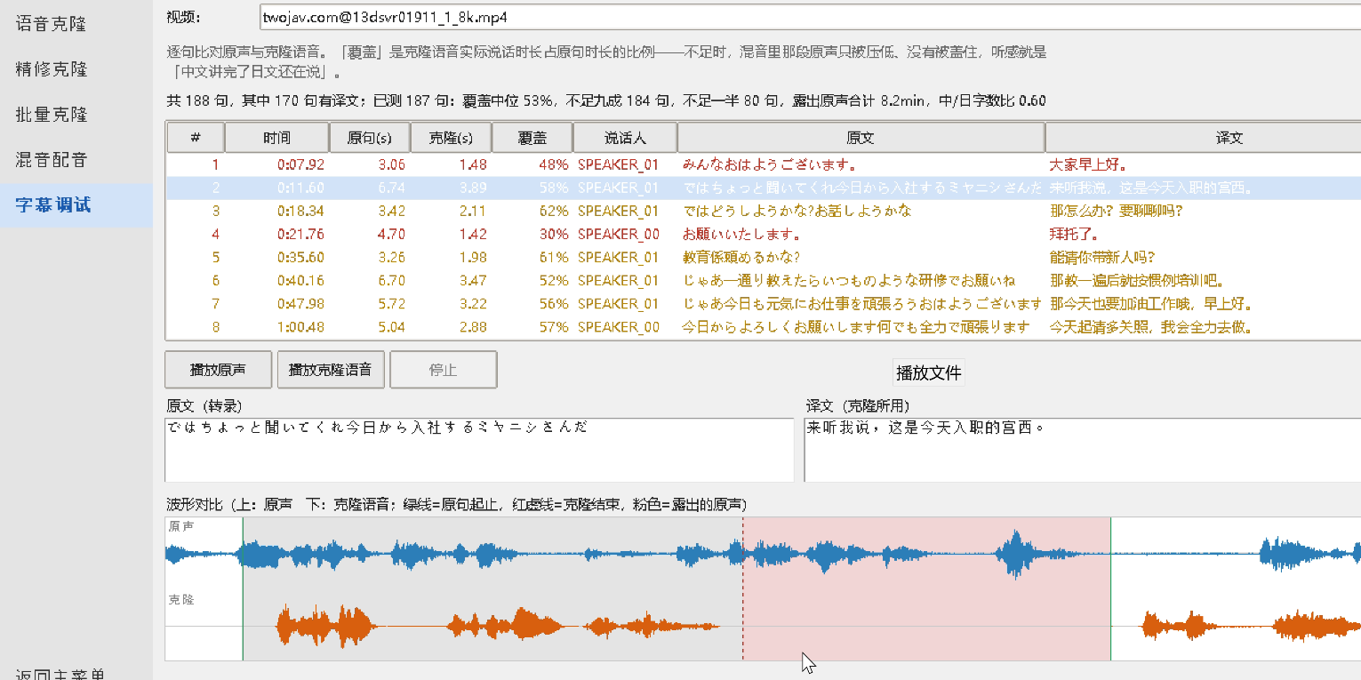Viewport: 1361px width, 680px height.
Task: Click the 61% coverage value
Action: point(554,257)
